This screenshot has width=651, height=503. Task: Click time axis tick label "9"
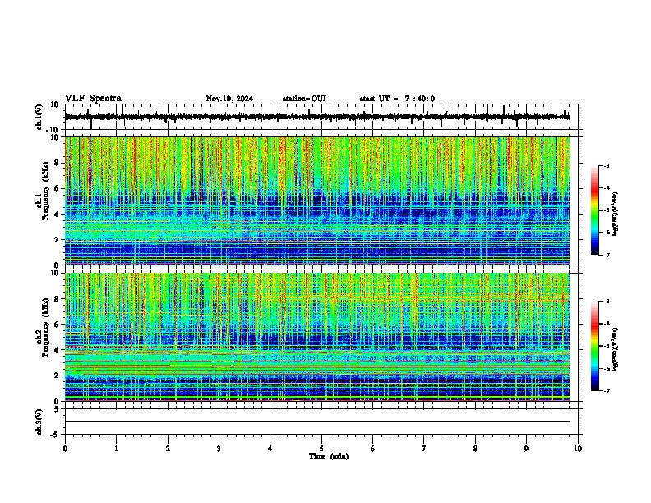click(526, 449)
